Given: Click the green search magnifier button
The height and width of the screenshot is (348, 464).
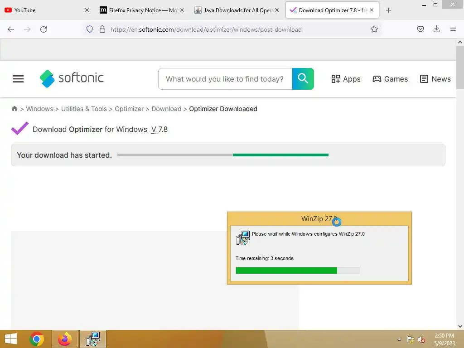Looking at the screenshot, I should [x=303, y=79].
